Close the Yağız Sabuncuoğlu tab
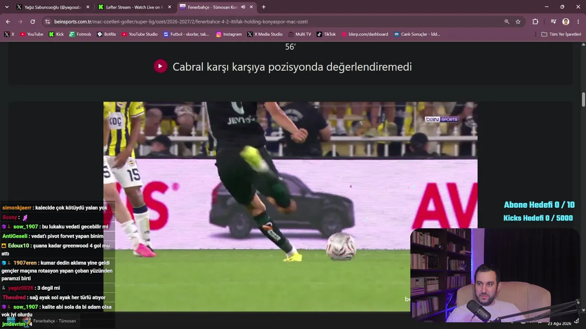The width and height of the screenshot is (586, 329). [87, 7]
